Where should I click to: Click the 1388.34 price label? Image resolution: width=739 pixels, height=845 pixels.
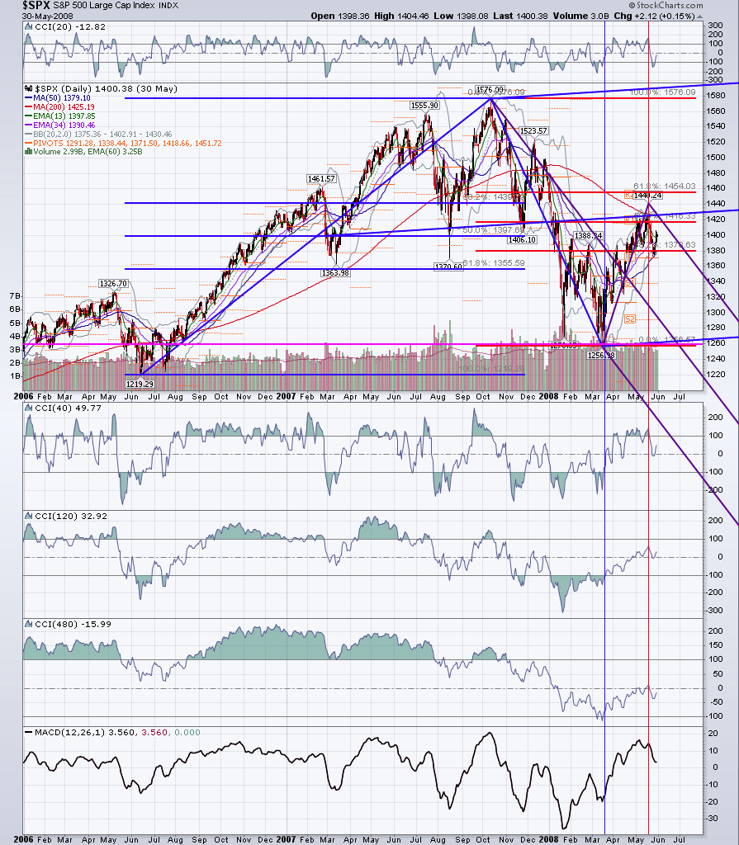pyautogui.click(x=588, y=236)
